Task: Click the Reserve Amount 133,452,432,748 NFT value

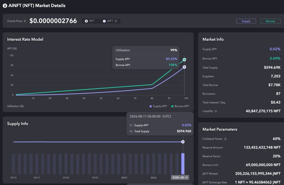Action: point(262,147)
